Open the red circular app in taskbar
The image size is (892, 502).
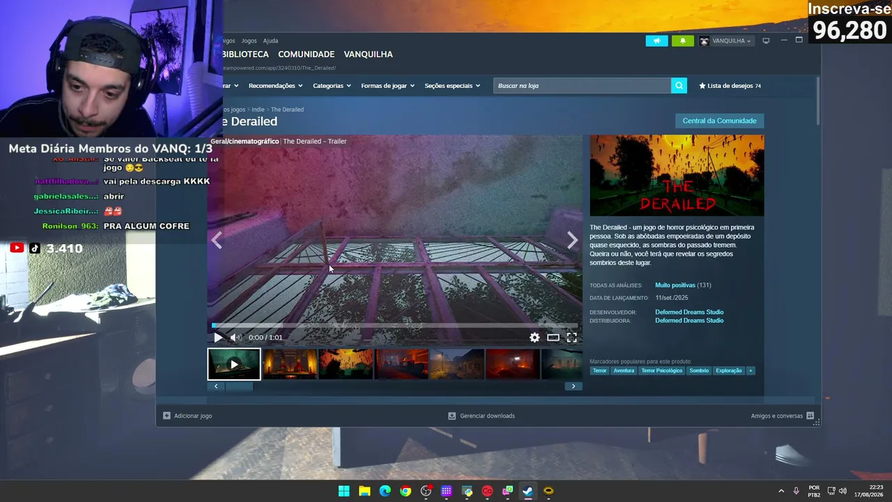[487, 491]
